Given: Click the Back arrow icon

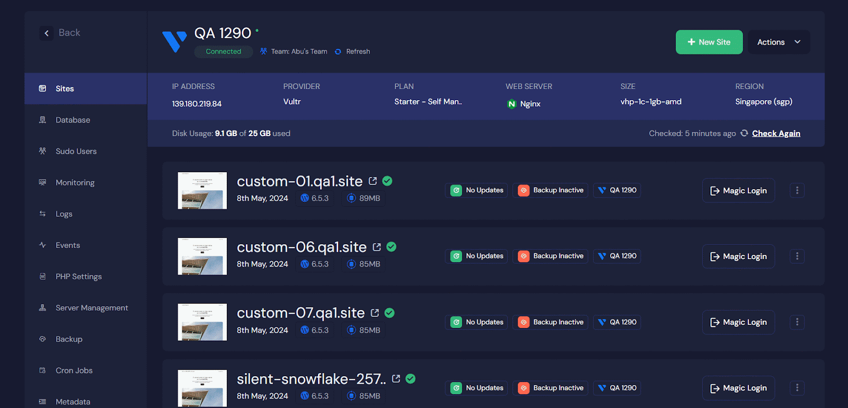Looking at the screenshot, I should [x=47, y=33].
